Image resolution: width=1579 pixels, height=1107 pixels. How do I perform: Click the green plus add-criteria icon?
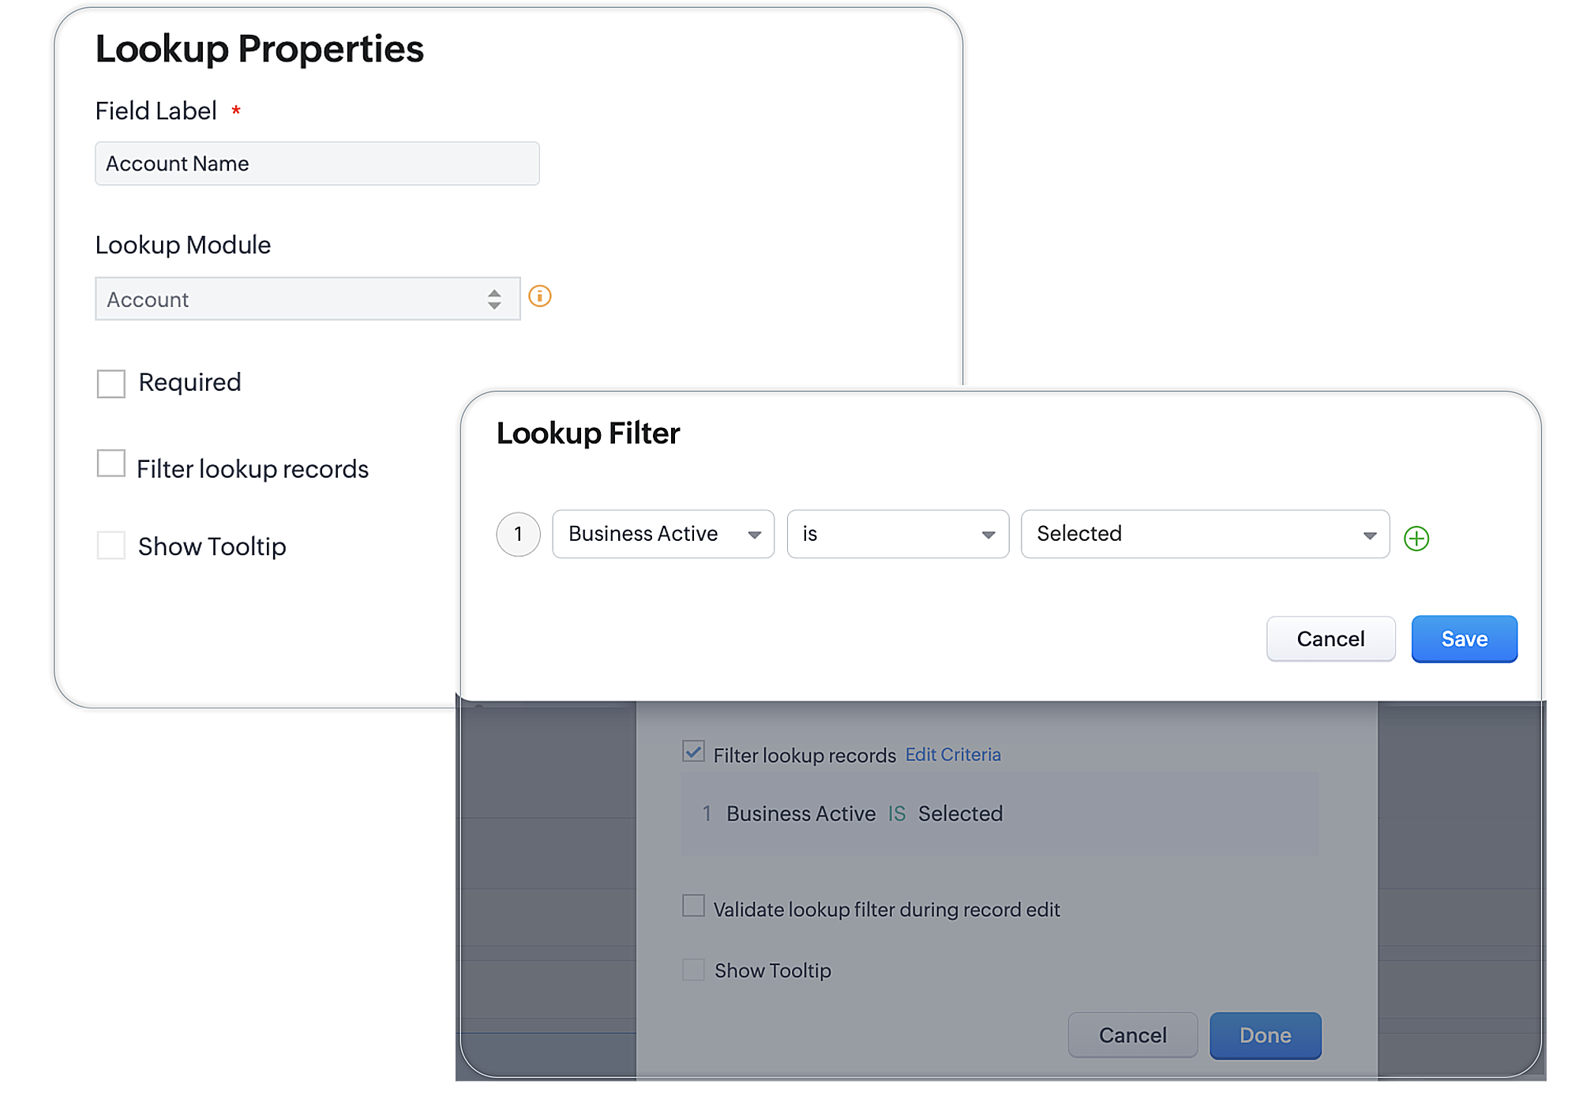pyautogui.click(x=1416, y=538)
